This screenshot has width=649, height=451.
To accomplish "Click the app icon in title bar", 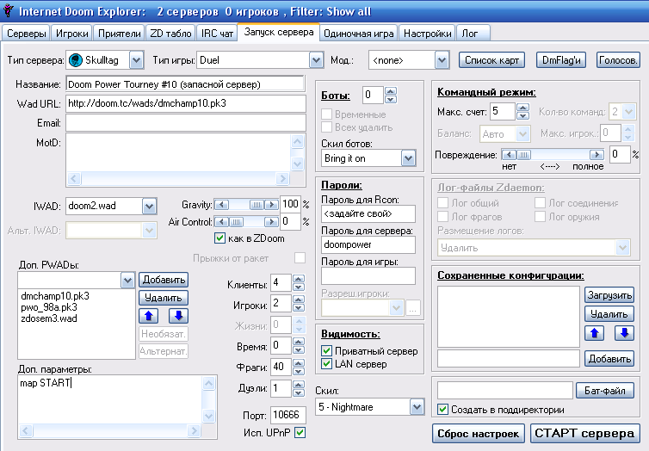I will [x=9, y=13].
